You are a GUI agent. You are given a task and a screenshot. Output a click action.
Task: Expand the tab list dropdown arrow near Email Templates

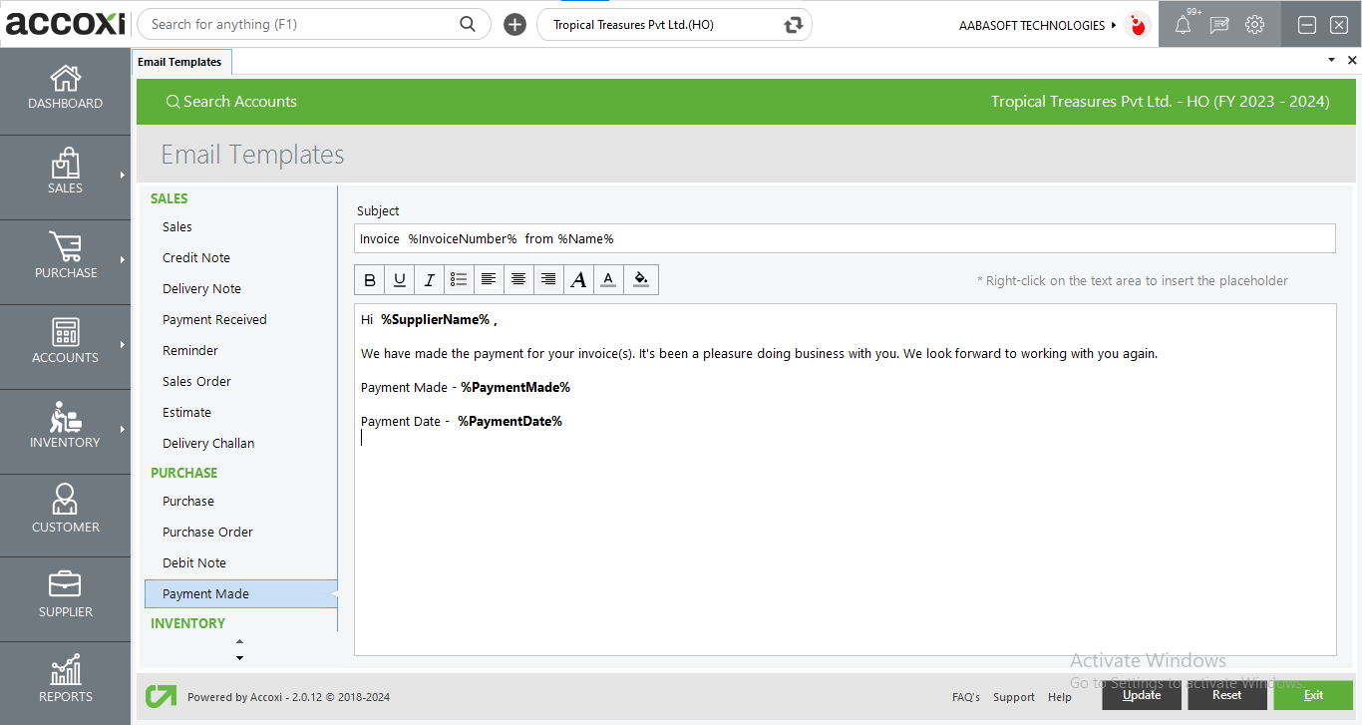[x=1331, y=60]
